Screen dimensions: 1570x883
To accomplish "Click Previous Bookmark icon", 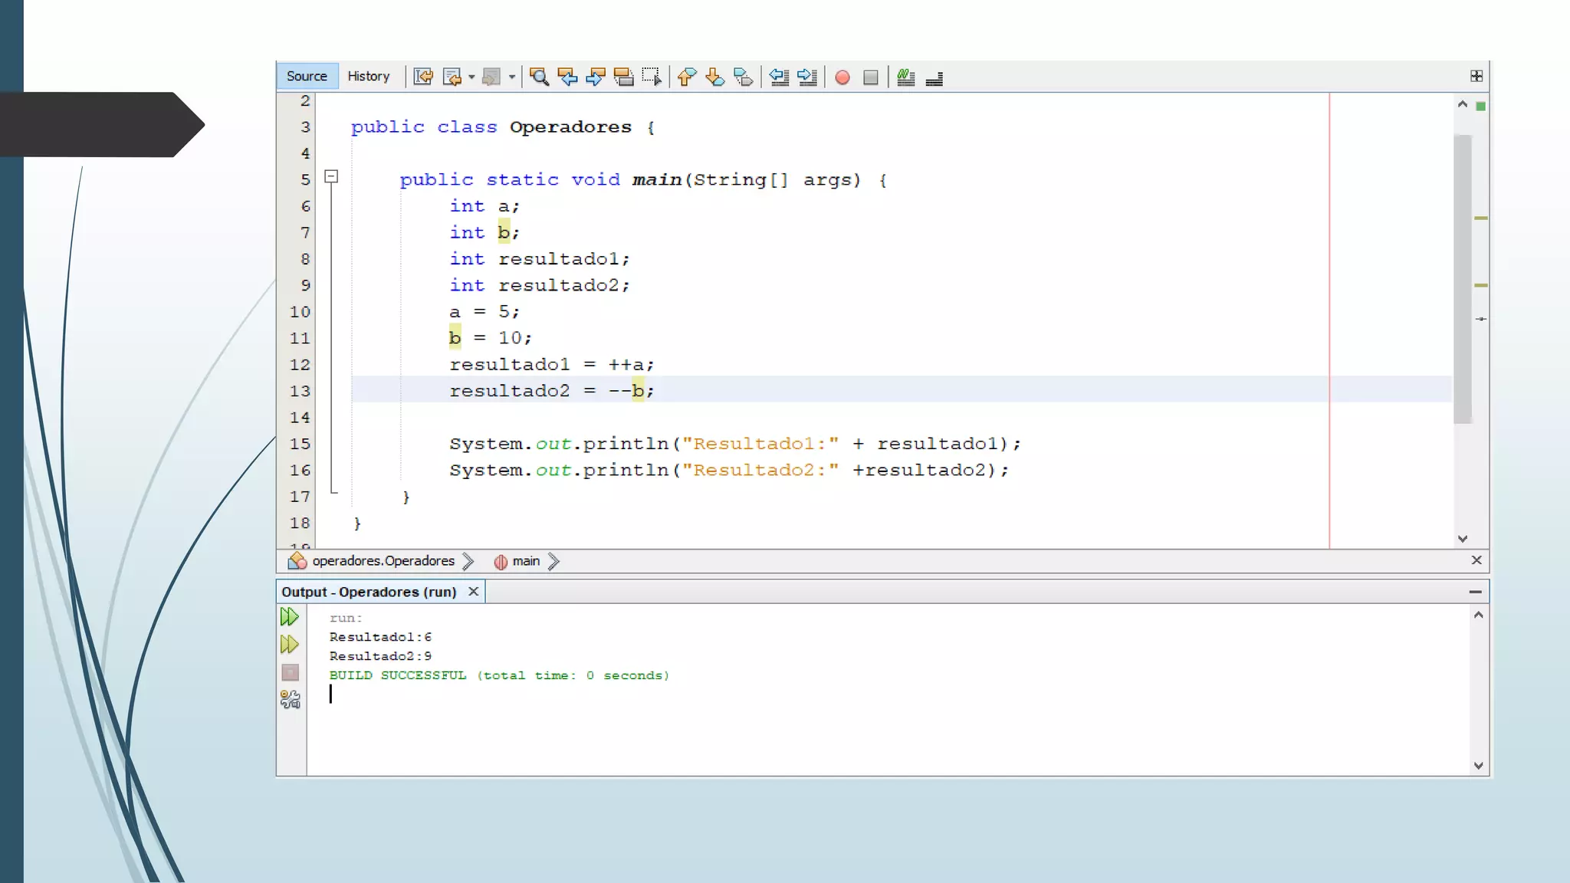I will point(687,77).
